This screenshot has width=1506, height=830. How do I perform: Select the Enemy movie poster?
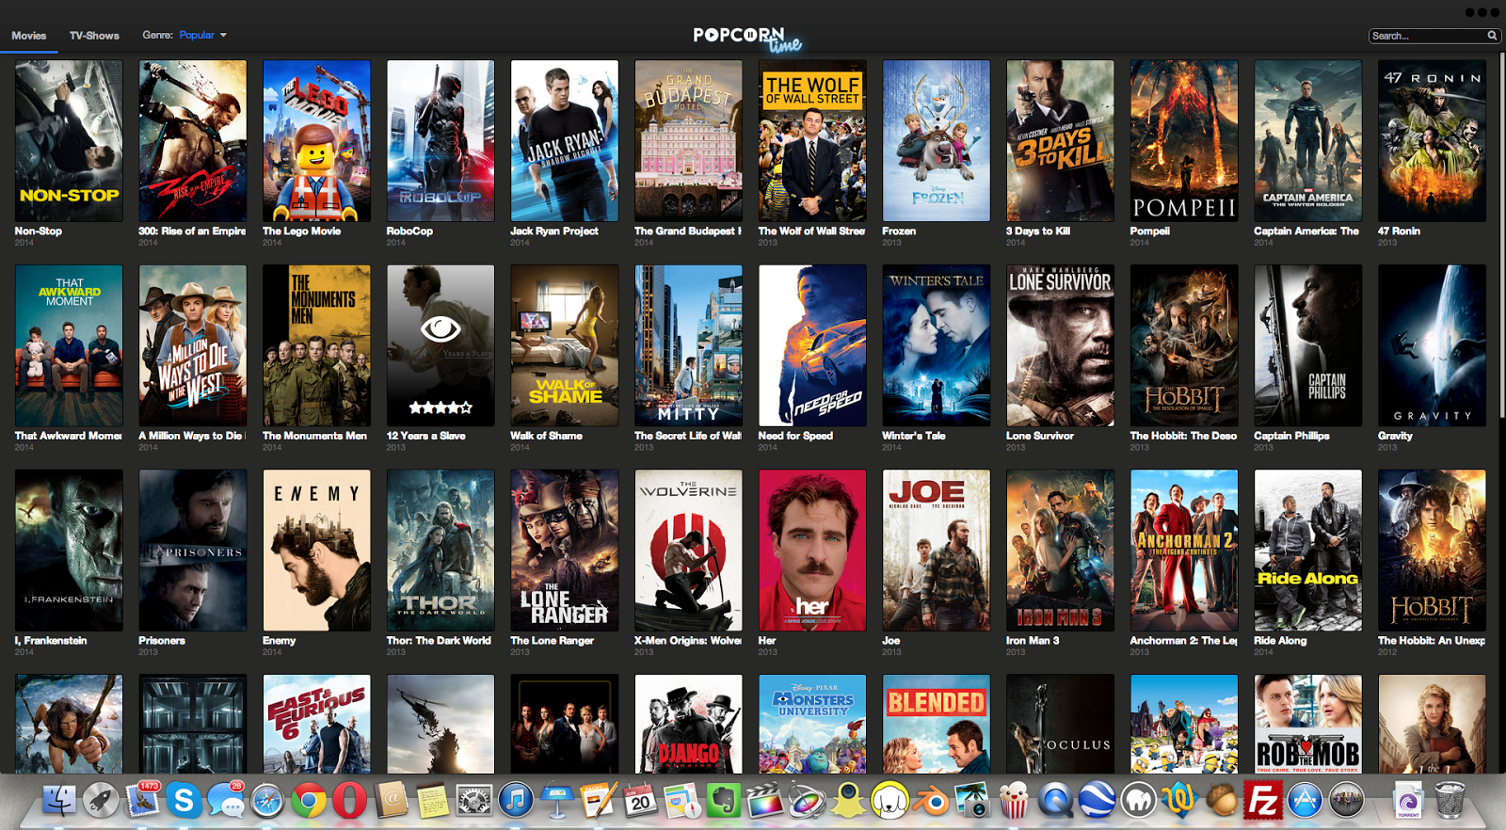pos(316,551)
